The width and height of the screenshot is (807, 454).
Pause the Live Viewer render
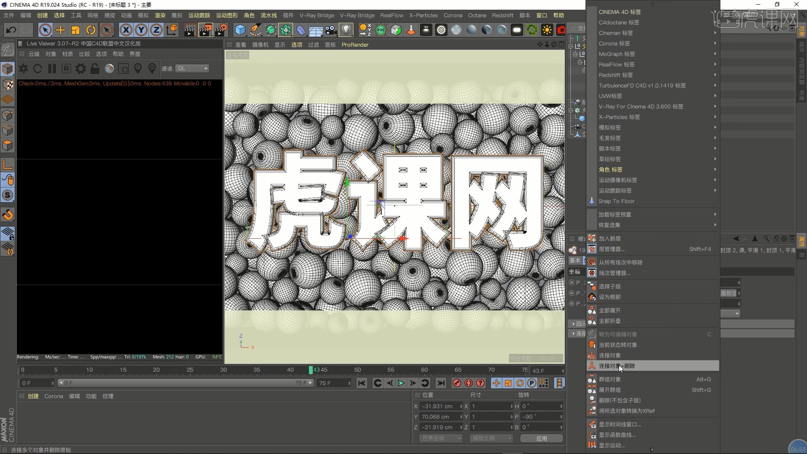(x=52, y=69)
